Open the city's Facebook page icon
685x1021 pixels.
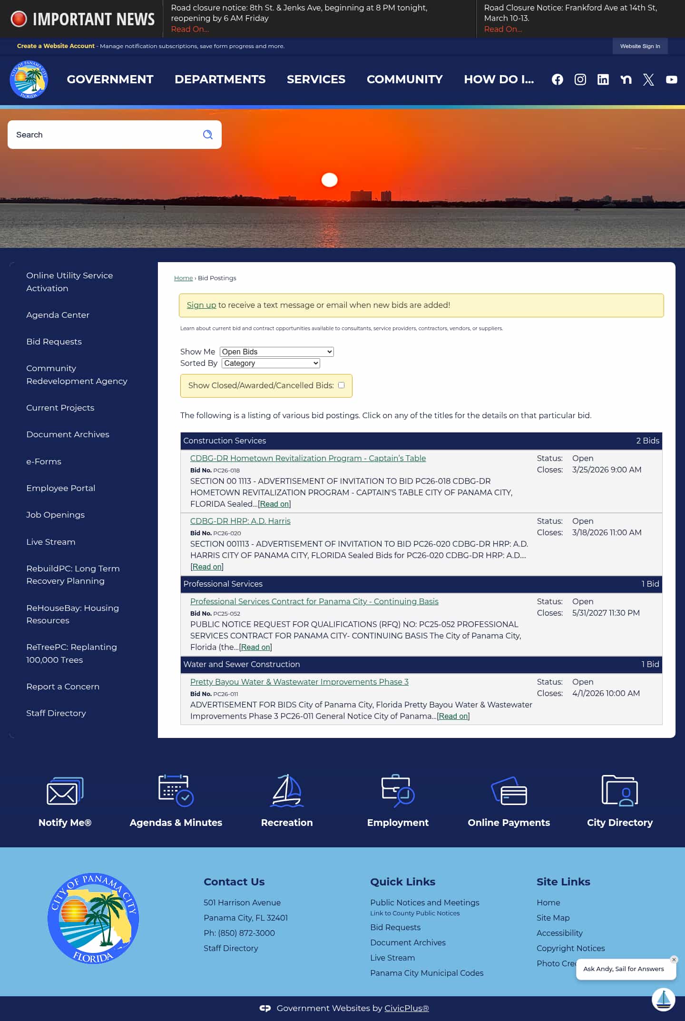[x=558, y=79]
